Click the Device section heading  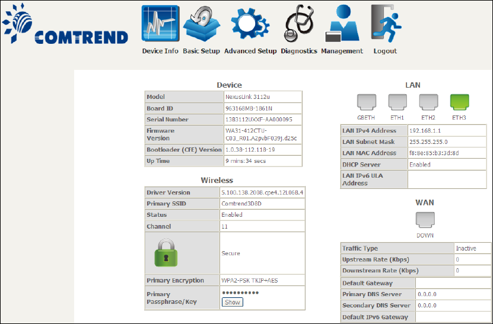click(229, 85)
